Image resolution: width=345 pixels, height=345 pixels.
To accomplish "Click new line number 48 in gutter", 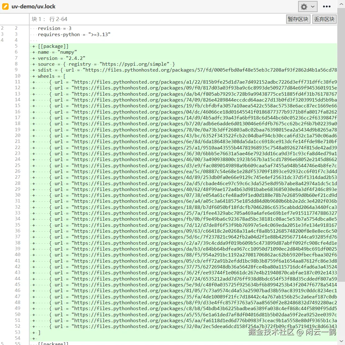I will pos(18,302).
